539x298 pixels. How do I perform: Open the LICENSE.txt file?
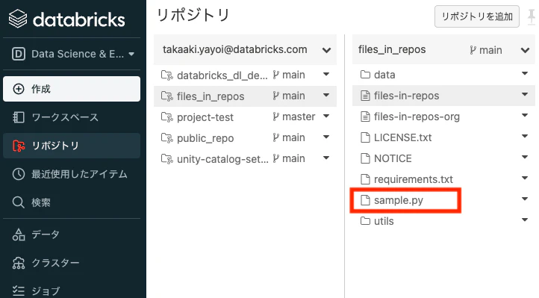402,137
